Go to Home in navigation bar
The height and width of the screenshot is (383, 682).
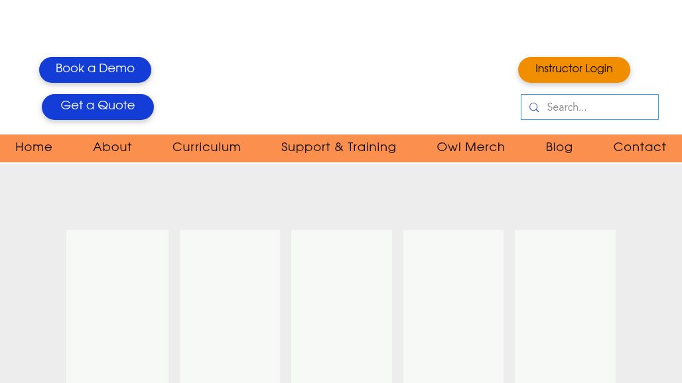[34, 148]
